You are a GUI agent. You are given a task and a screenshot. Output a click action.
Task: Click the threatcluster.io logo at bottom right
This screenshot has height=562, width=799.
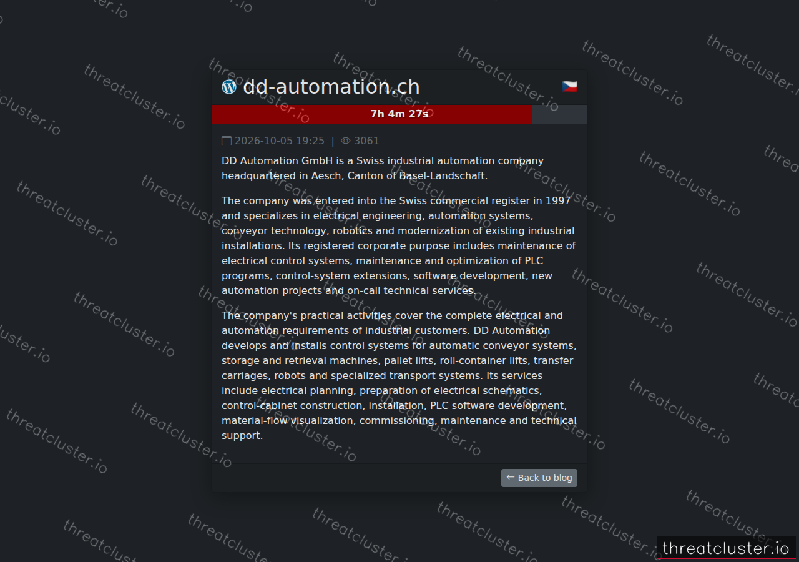[x=726, y=548]
